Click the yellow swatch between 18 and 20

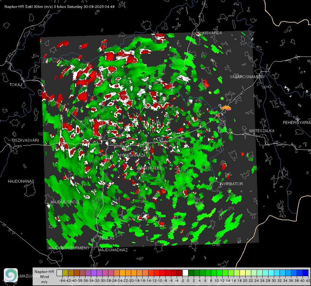coord(242,273)
